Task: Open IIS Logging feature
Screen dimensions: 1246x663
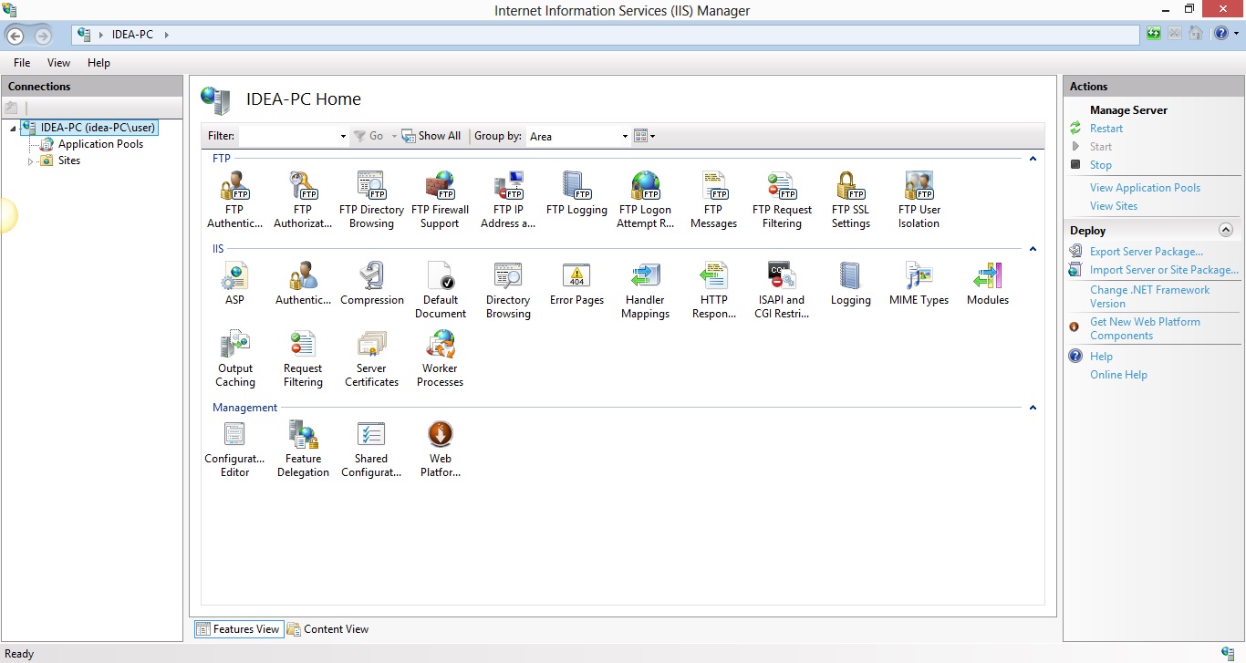Action: point(850,284)
